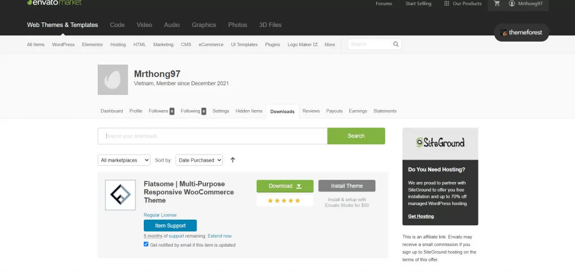
Task: Focus the top site Search field
Action: click(x=371, y=44)
